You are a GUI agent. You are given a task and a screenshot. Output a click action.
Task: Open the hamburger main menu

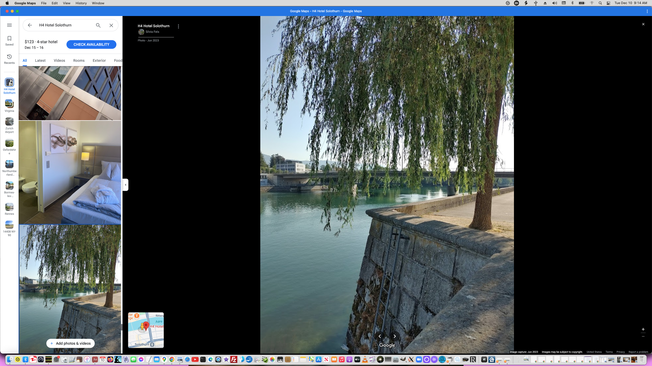tap(9, 25)
